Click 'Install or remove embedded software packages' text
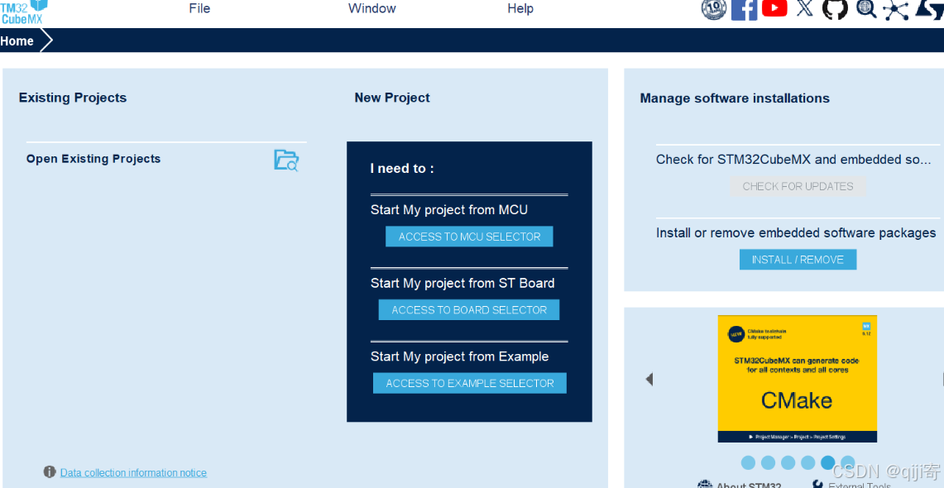The height and width of the screenshot is (488, 944). pyautogui.click(x=796, y=233)
